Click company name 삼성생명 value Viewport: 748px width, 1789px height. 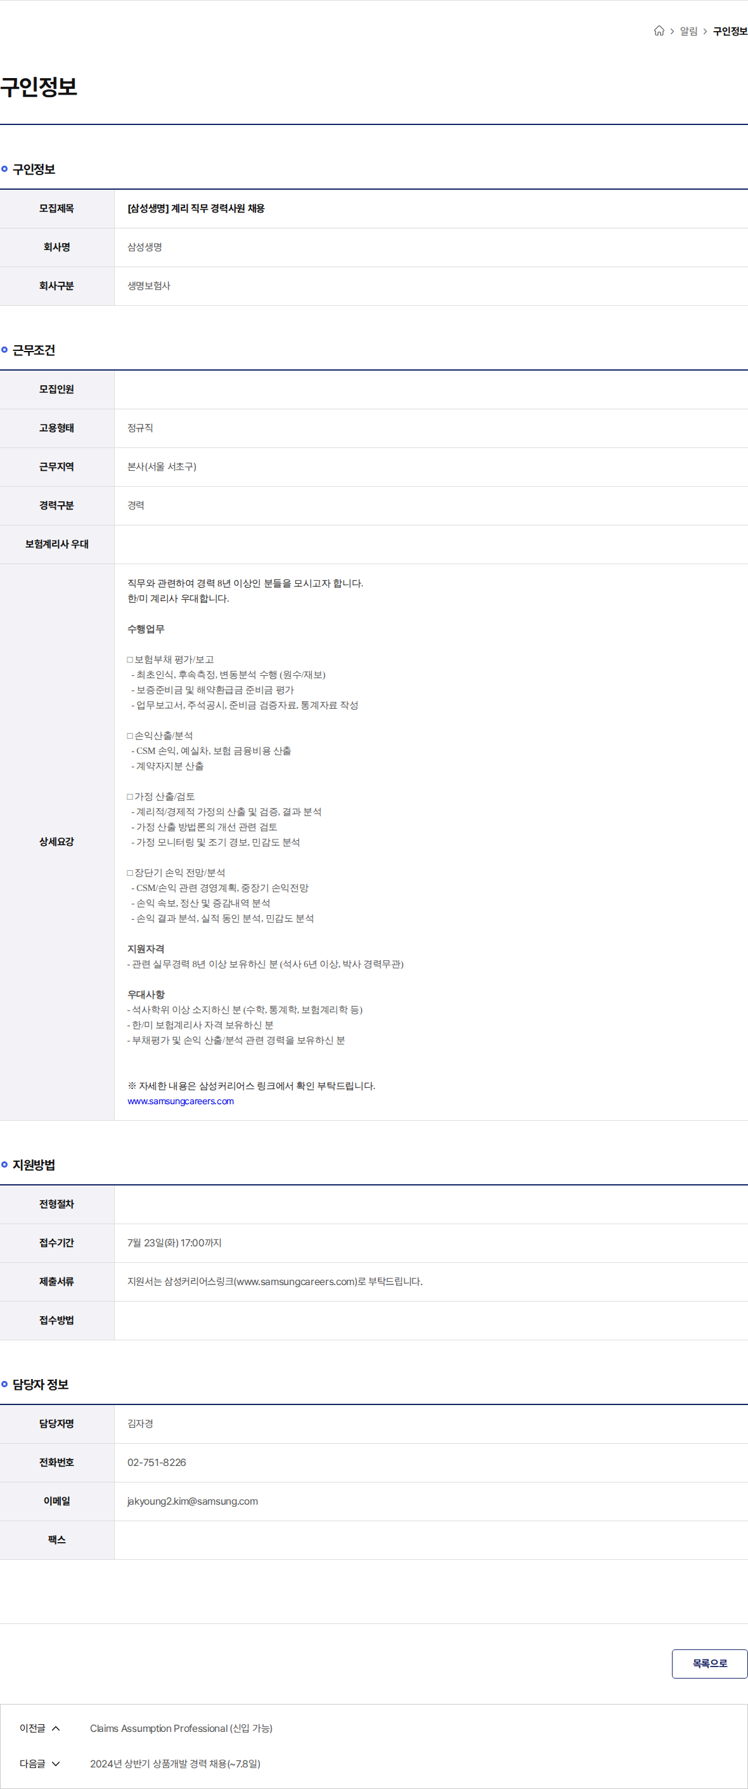pos(145,248)
